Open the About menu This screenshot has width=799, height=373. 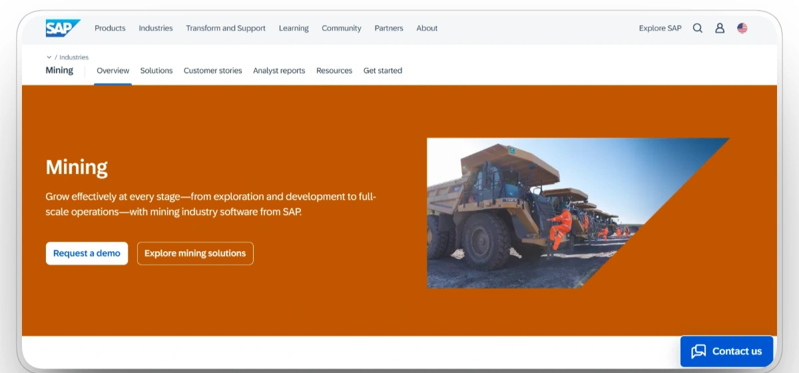[427, 28]
